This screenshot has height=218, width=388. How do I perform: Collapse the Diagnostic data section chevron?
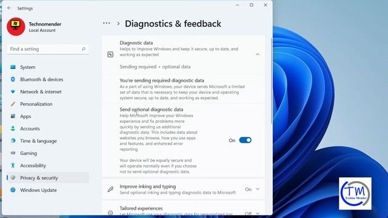point(258,54)
